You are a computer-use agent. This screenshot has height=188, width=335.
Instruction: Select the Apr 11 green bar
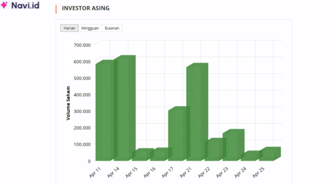tap(105, 111)
